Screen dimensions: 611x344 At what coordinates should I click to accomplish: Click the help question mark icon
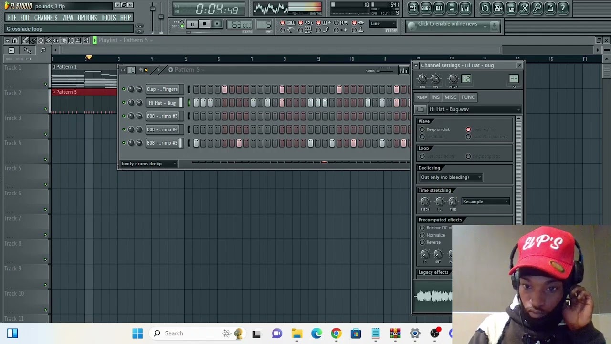pyautogui.click(x=563, y=8)
